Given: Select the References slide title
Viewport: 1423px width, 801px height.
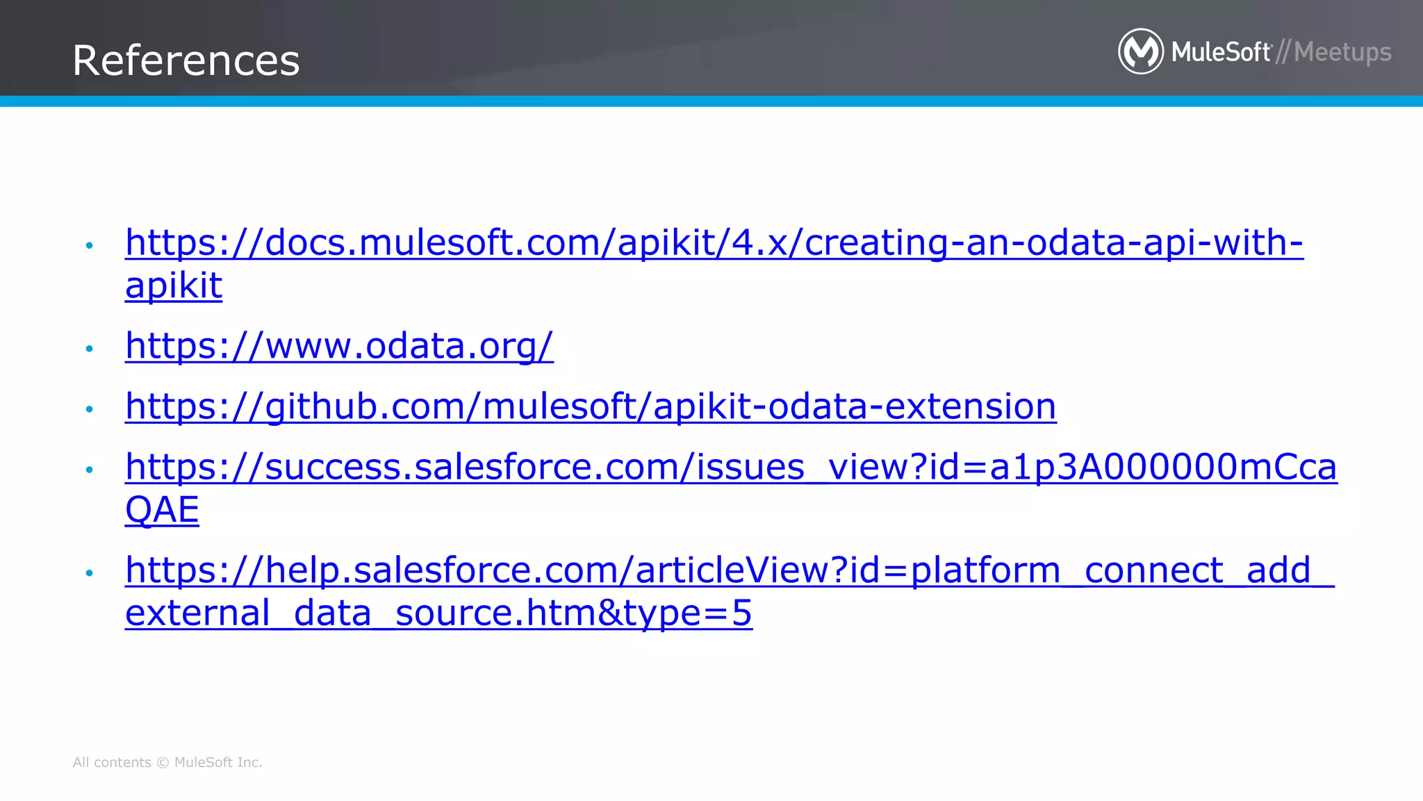Looking at the screenshot, I should [x=186, y=60].
